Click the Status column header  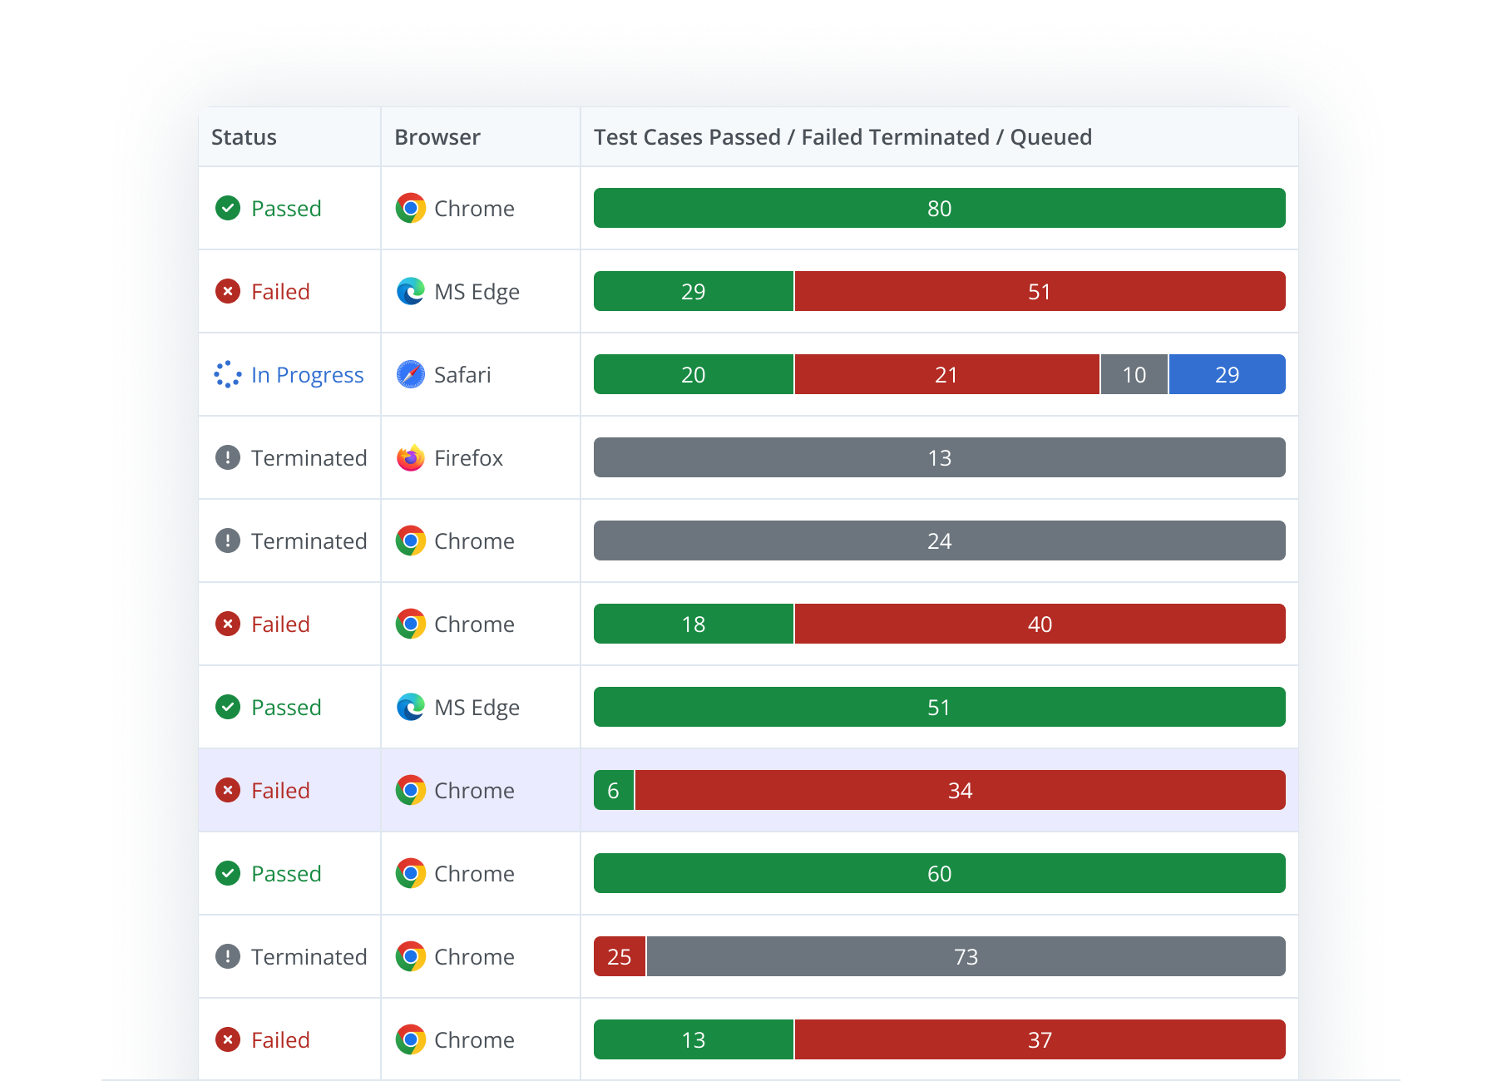pos(244,137)
